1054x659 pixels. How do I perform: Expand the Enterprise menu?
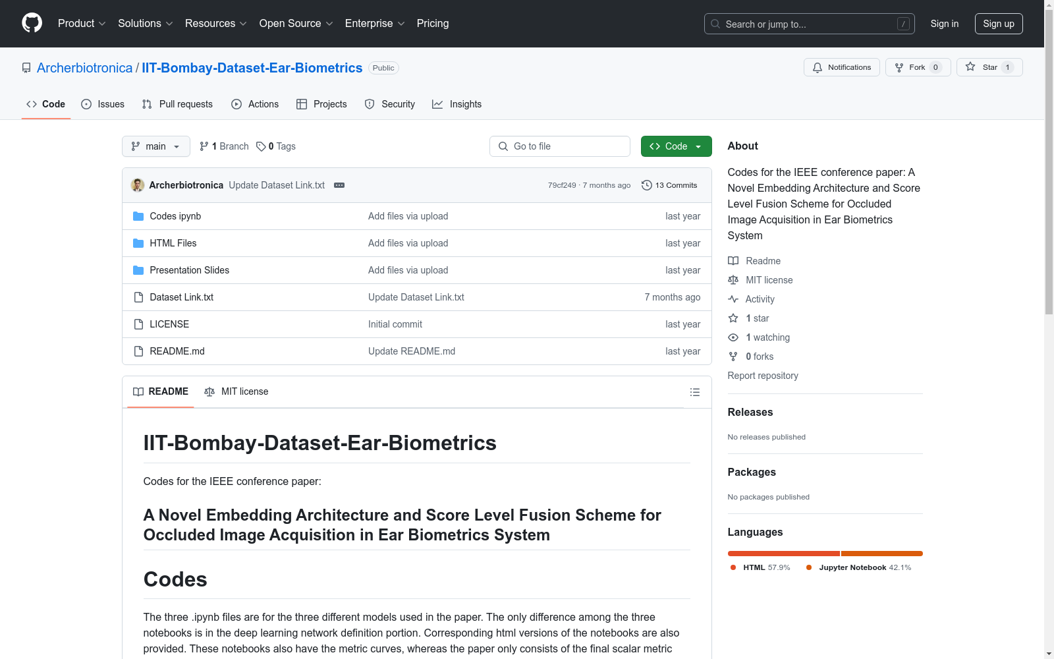coord(375,23)
